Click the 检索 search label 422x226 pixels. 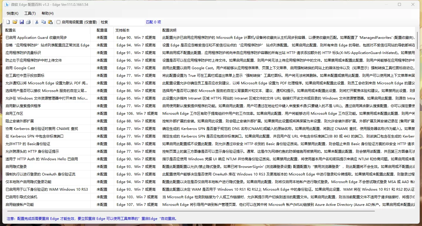tap(104, 22)
